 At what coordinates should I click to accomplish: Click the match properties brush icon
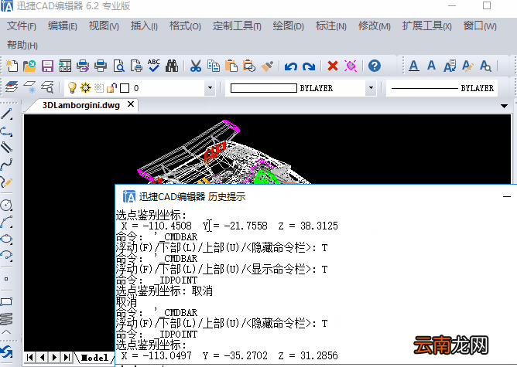[x=268, y=66]
